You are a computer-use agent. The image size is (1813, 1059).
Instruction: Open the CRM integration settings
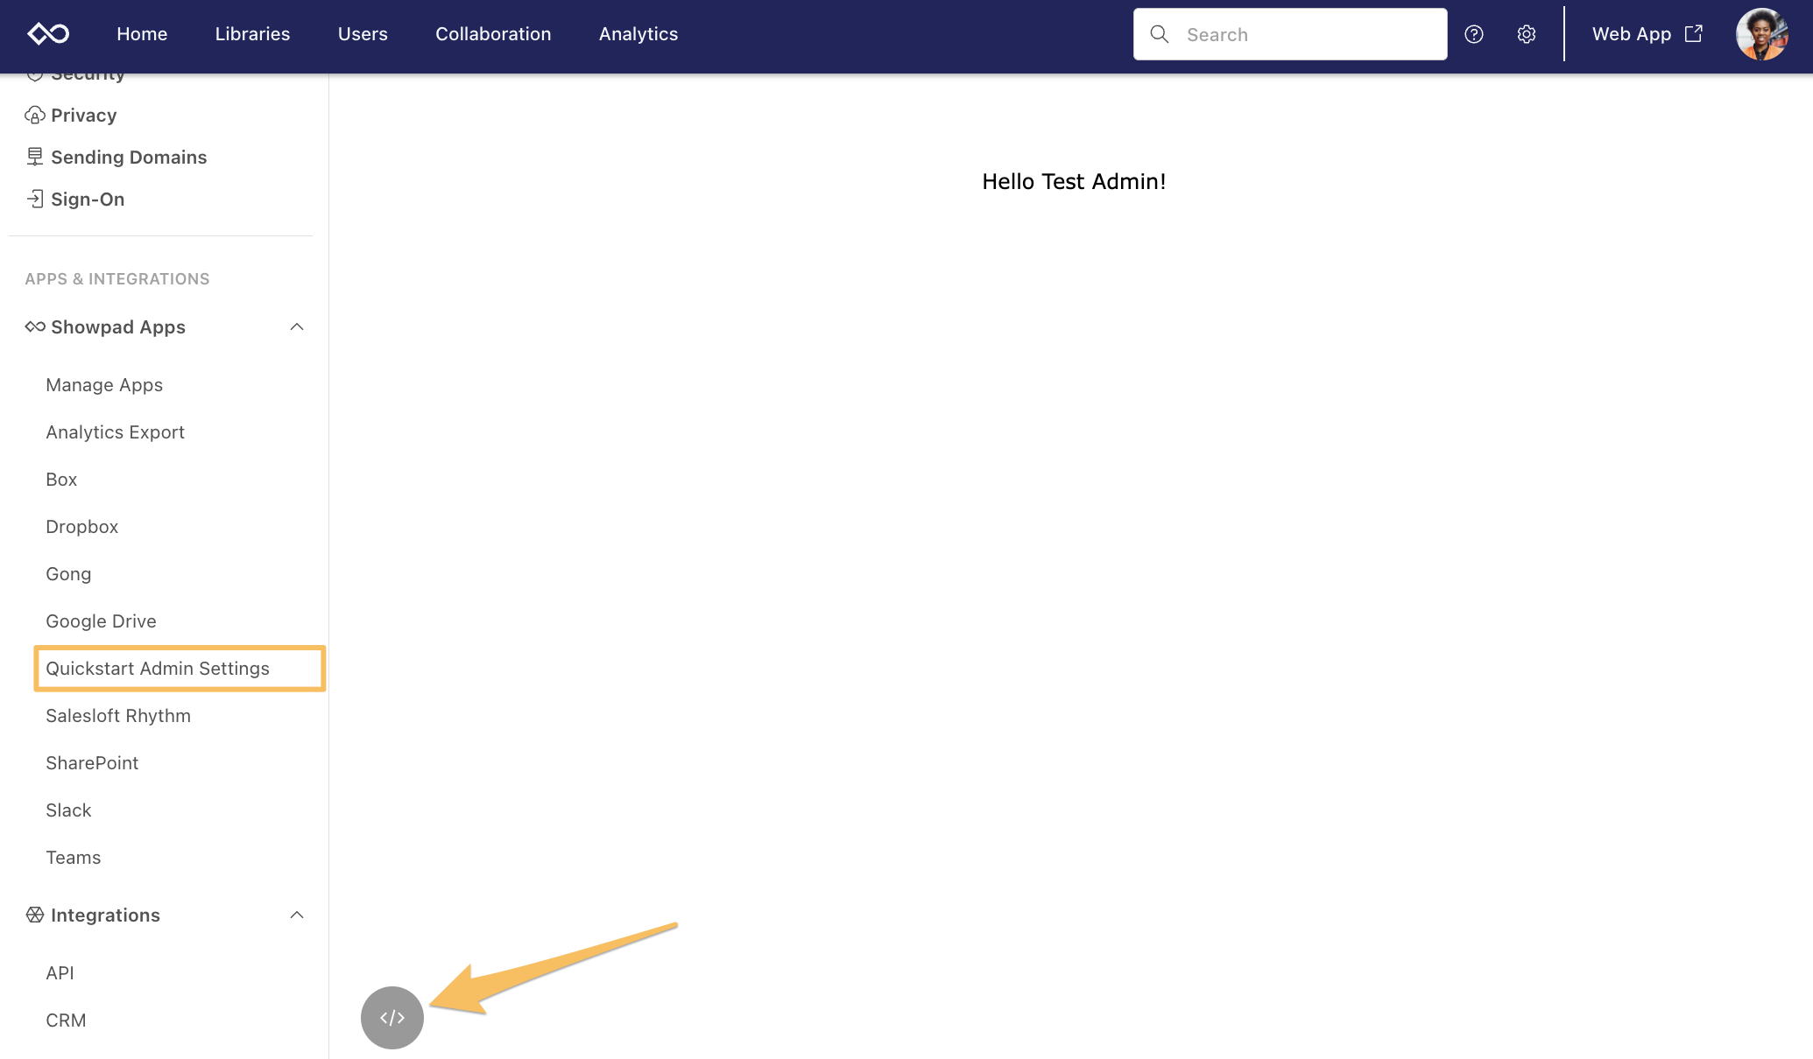pyautogui.click(x=66, y=1020)
